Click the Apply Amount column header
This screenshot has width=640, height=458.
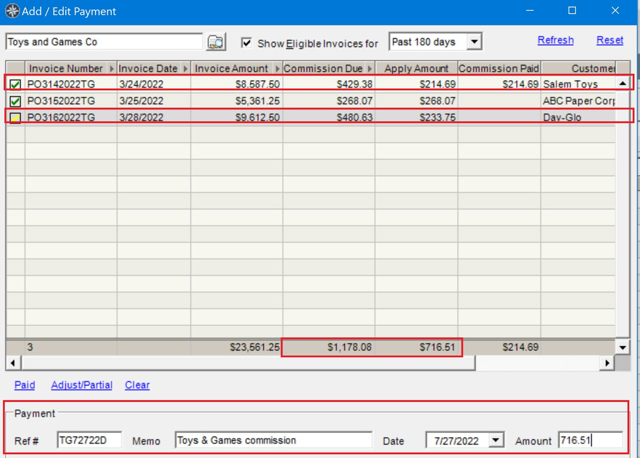tap(417, 69)
